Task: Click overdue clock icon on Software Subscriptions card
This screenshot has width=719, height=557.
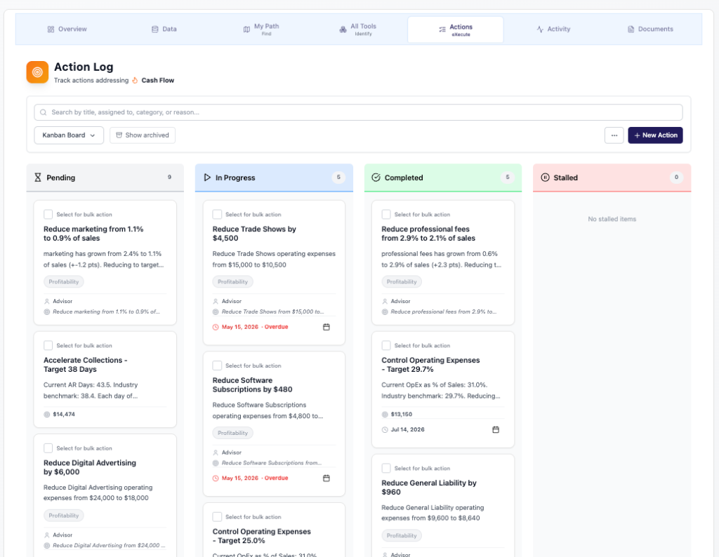Action: pyautogui.click(x=216, y=478)
